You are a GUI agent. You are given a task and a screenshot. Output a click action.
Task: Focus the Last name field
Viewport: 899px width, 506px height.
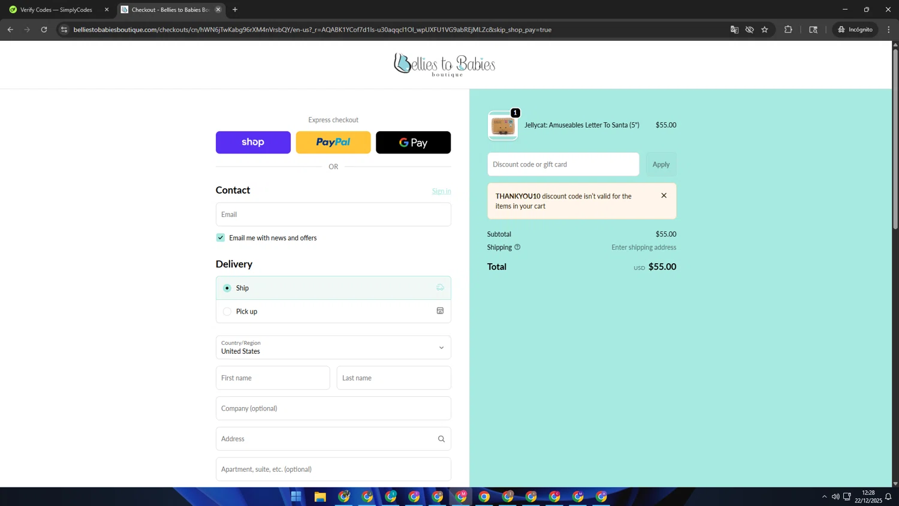point(394,378)
